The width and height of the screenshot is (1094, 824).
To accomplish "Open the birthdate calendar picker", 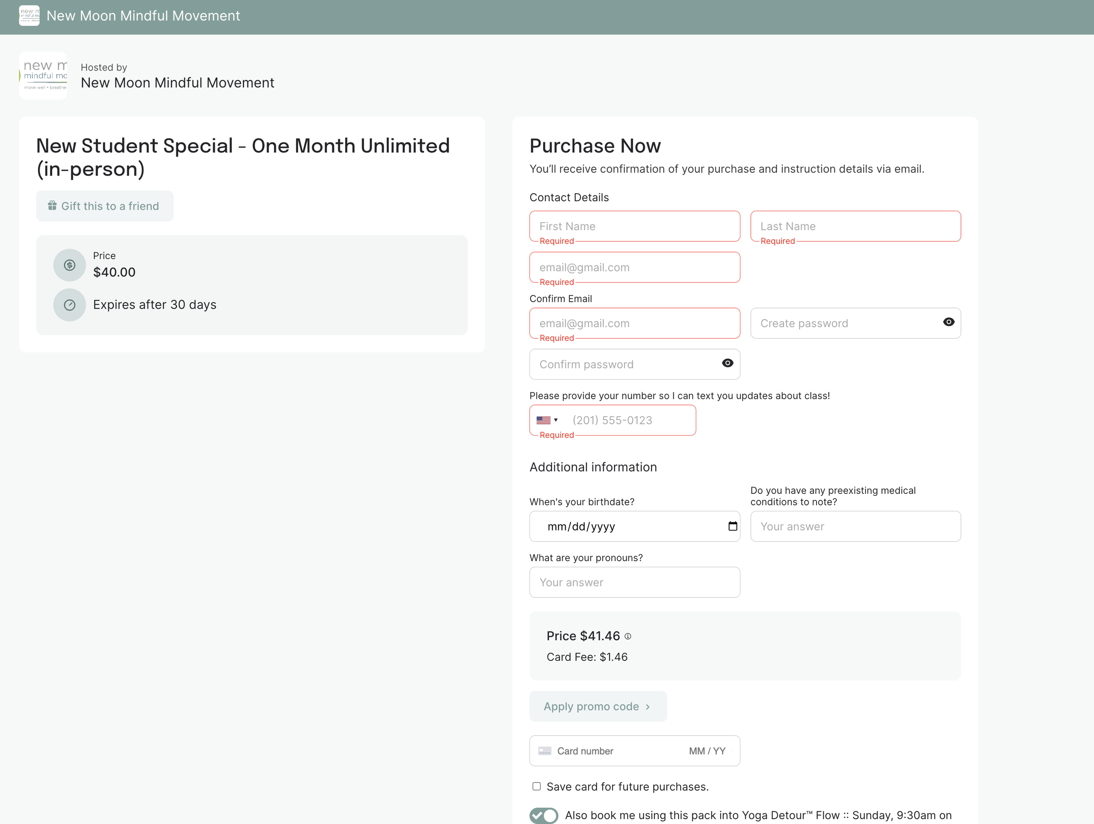I will point(733,526).
